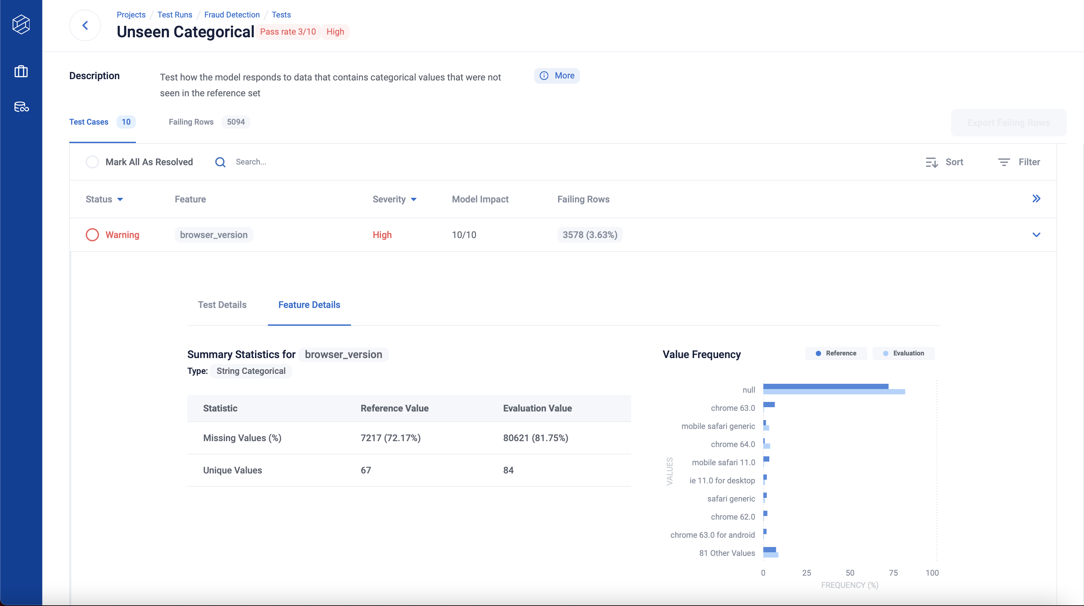Go back with the left arrow button
Screen dimensions: 1084x606
(85, 25)
